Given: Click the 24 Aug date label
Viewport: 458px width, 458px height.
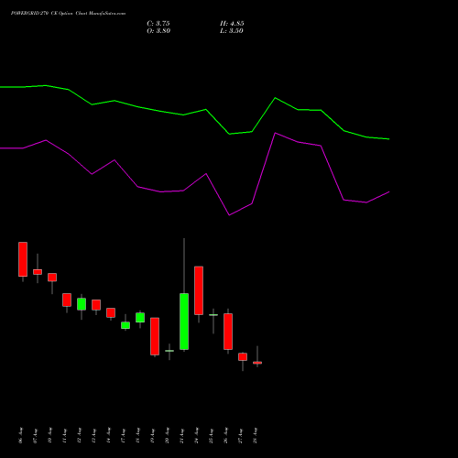Looking at the screenshot, I should tap(197, 435).
